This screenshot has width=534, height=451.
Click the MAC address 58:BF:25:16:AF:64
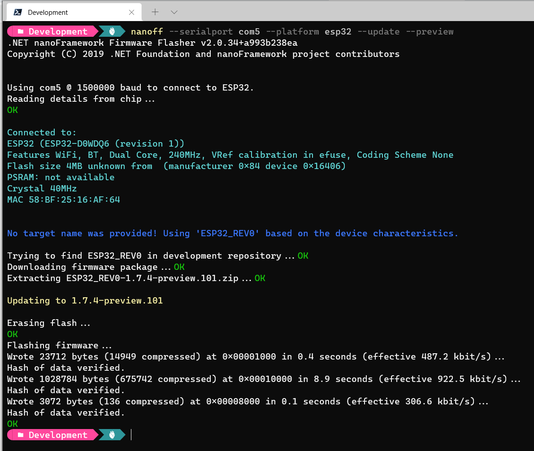coord(63,200)
